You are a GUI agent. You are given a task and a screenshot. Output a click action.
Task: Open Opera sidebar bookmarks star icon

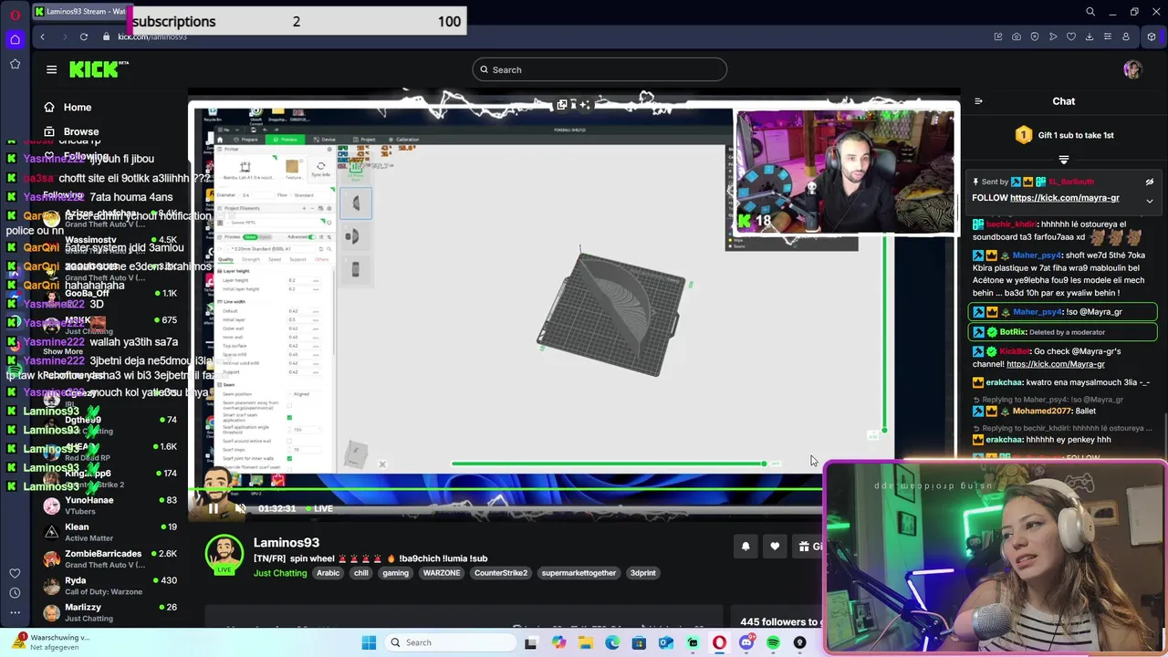15,64
